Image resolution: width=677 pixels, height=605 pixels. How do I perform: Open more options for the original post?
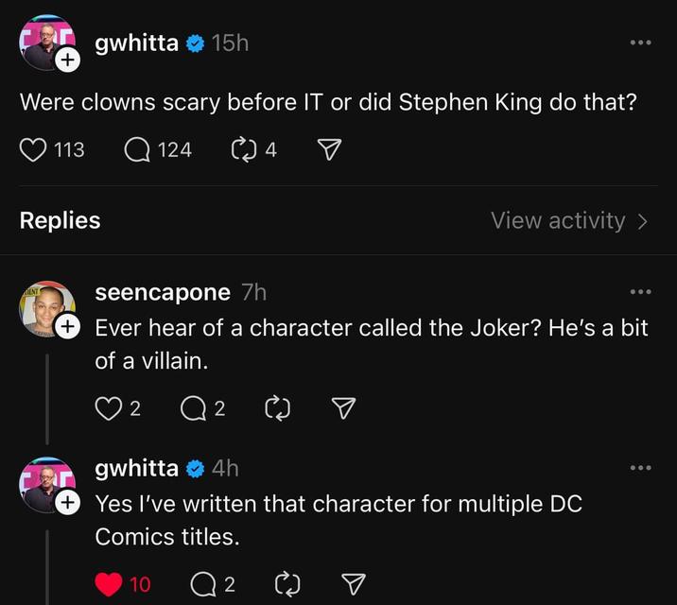(x=641, y=43)
